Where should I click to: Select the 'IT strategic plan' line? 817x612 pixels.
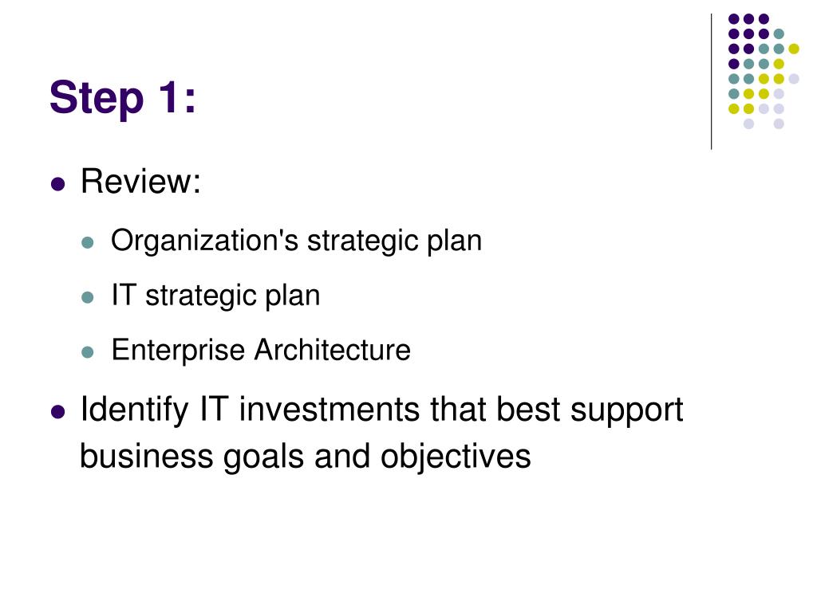click(x=215, y=296)
